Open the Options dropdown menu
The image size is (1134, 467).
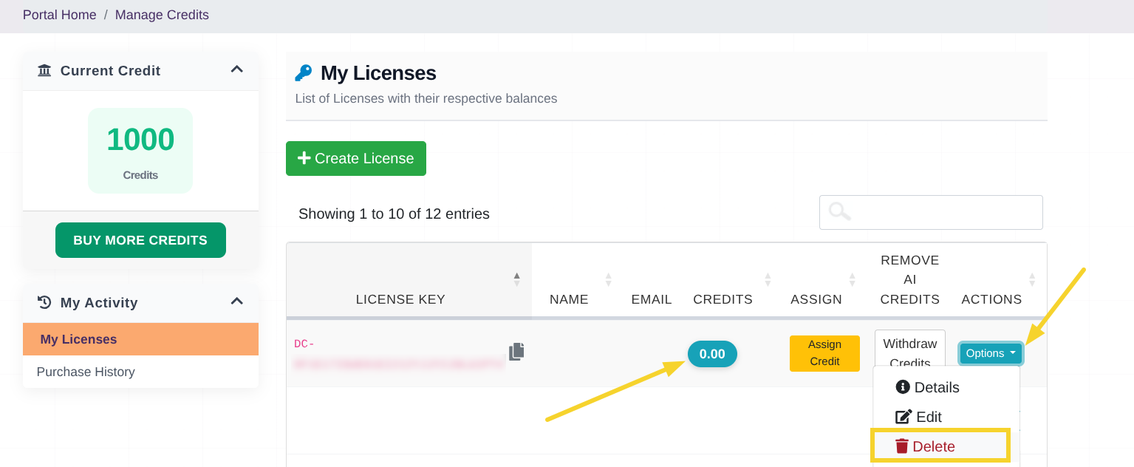click(991, 353)
